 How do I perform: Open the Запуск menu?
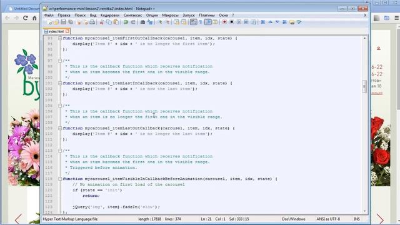[189, 15]
